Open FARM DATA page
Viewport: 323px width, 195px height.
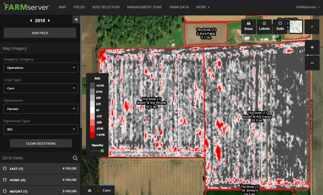coord(179,7)
